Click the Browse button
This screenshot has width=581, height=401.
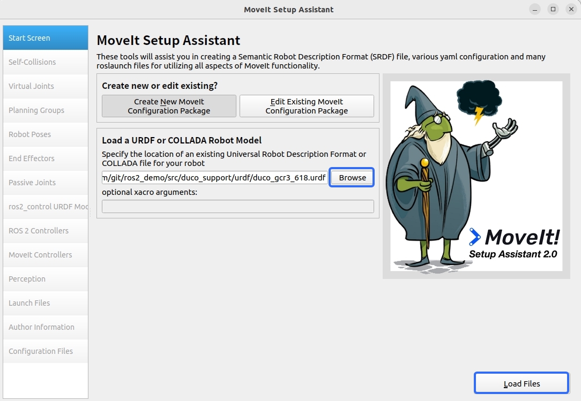point(352,177)
